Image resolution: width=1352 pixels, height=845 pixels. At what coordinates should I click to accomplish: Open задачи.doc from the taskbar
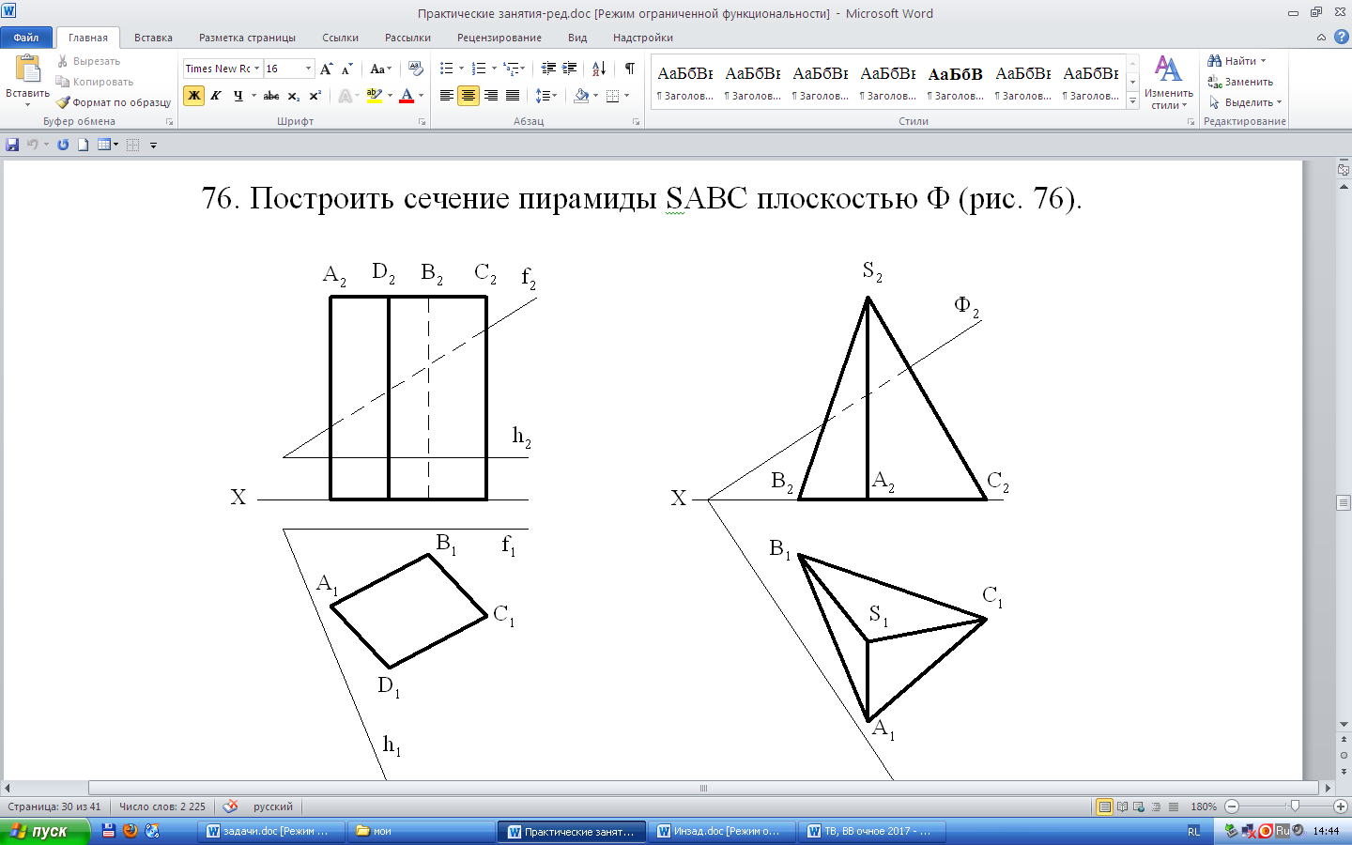tap(269, 831)
